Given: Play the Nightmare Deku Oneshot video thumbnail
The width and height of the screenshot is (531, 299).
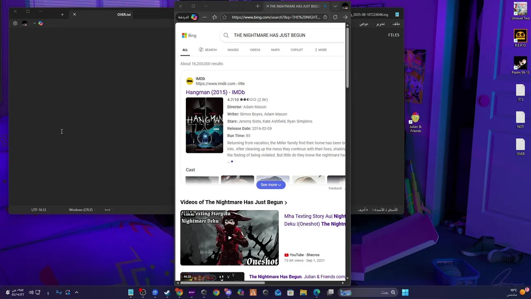Looking at the screenshot, I should point(229,238).
